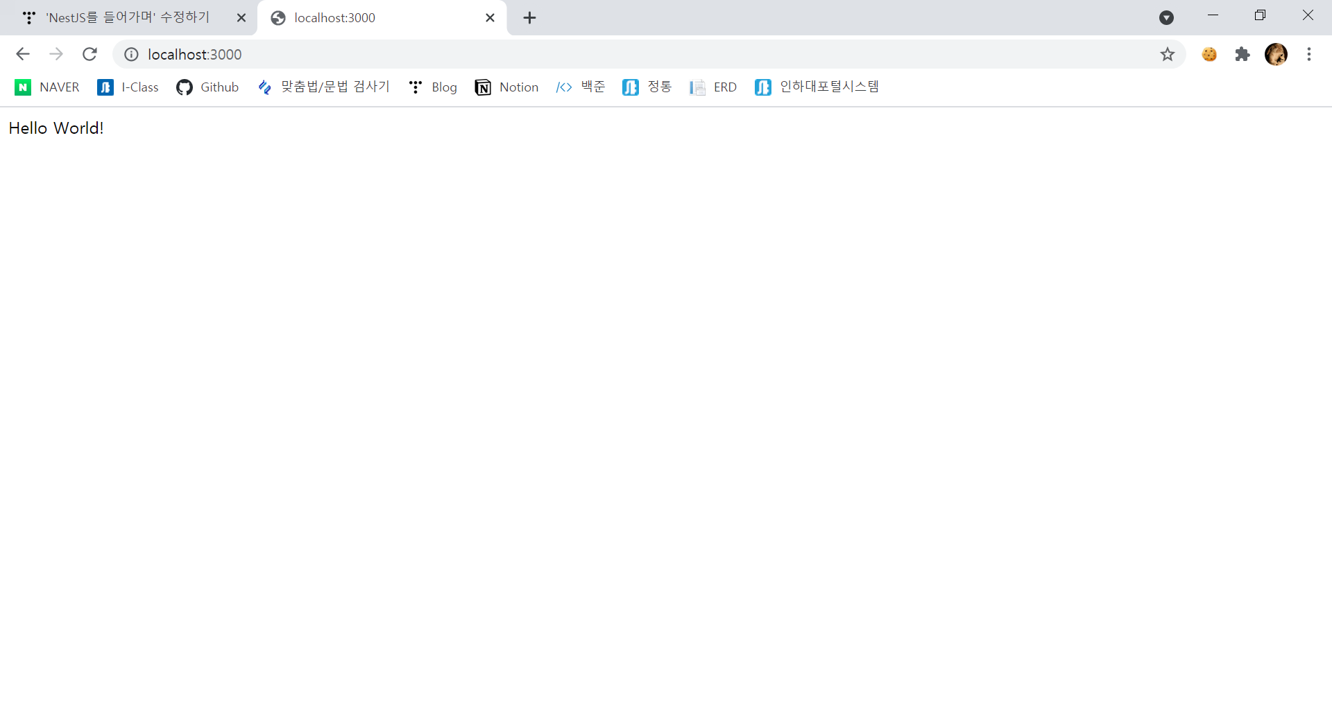
Task: Reload the localhost:3000 page
Action: [89, 54]
